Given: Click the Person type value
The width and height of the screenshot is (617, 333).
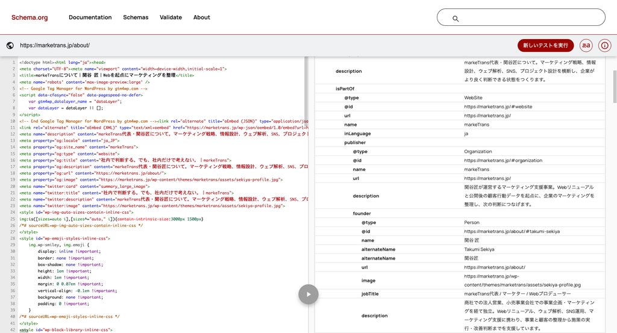Looking at the screenshot, I should (x=471, y=222).
